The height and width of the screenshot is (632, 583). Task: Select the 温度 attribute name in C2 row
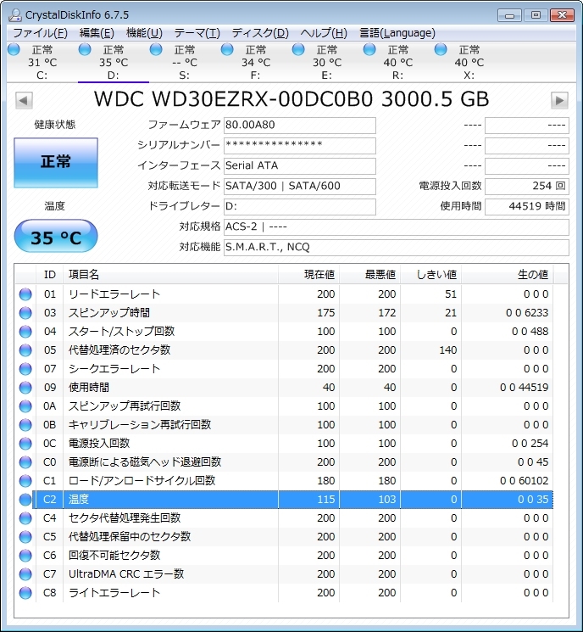pos(79,500)
